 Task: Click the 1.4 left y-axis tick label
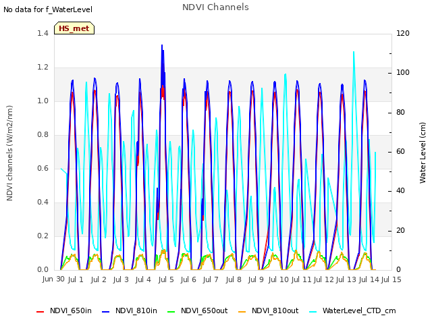click(x=43, y=33)
